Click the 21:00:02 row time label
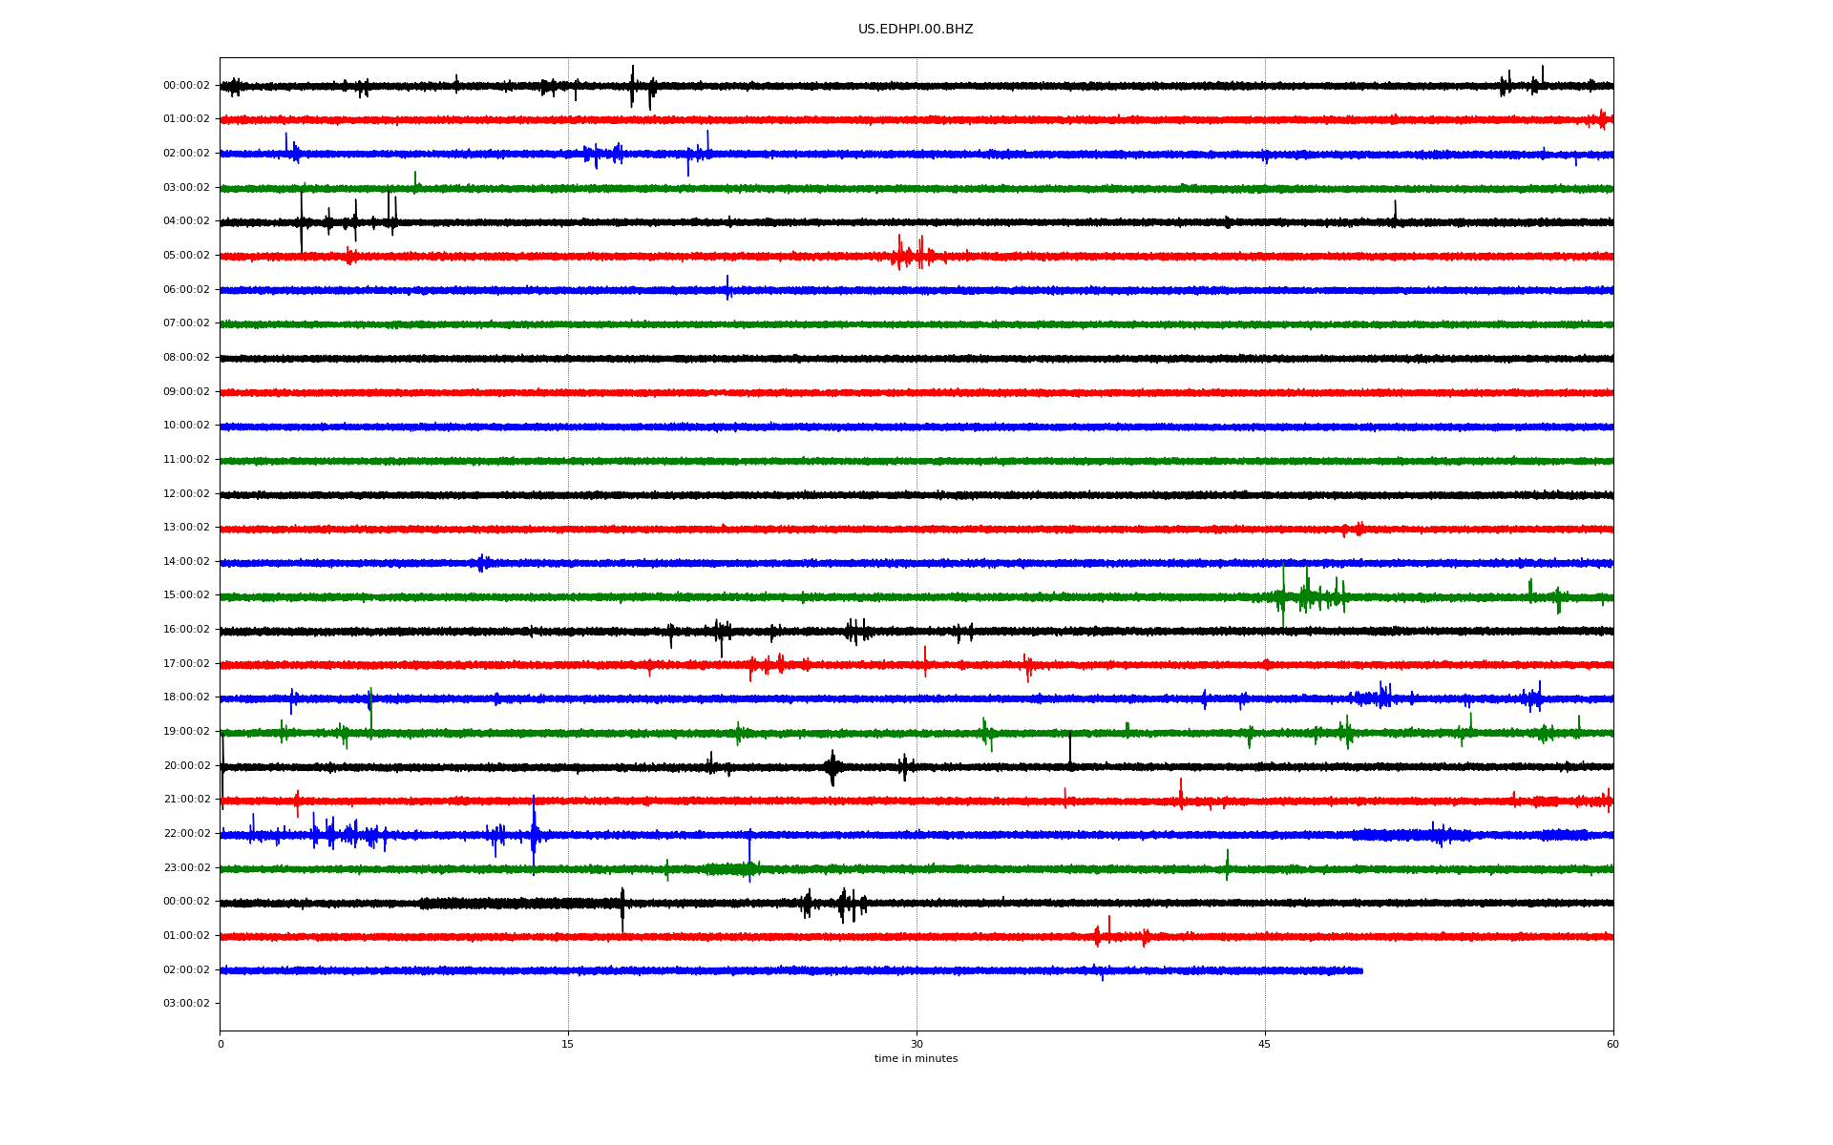Image resolution: width=1833 pixels, height=1145 pixels. pyautogui.click(x=186, y=800)
